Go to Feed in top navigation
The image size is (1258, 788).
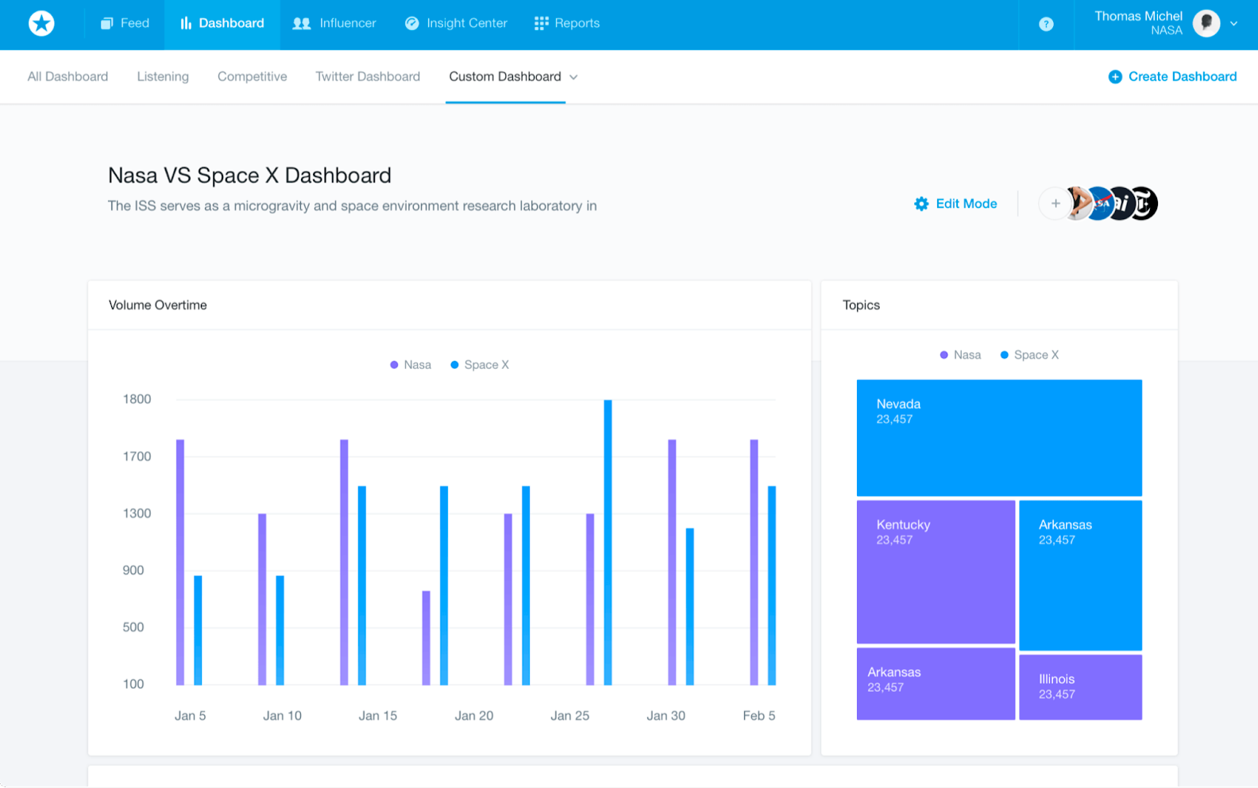pos(135,24)
